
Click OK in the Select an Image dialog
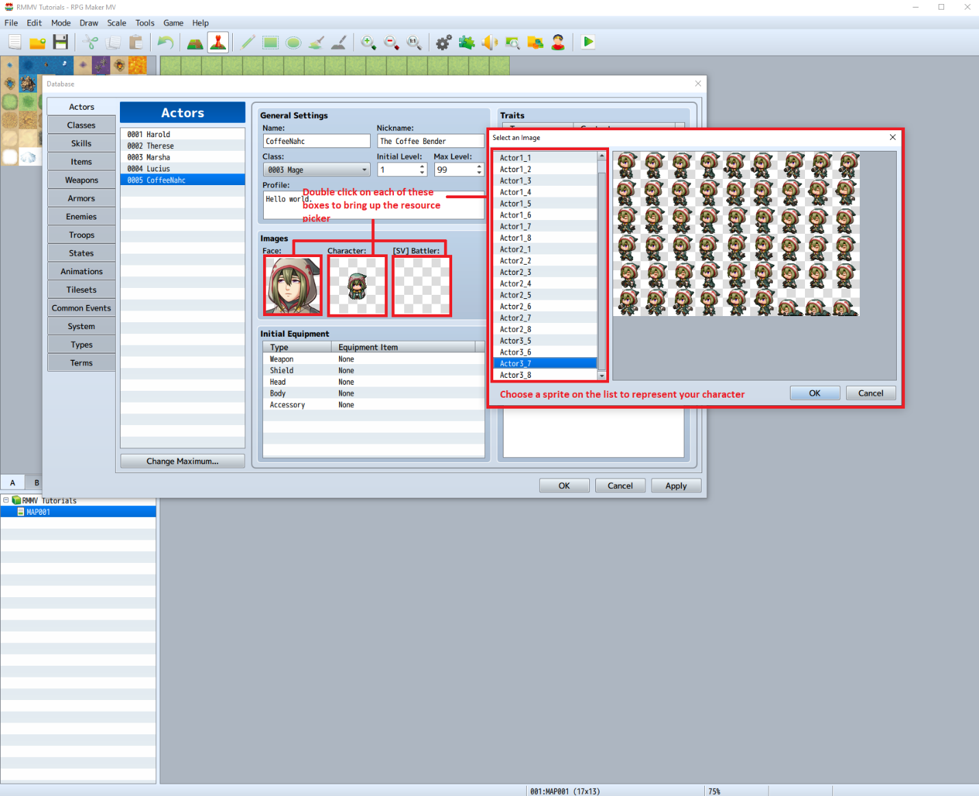pos(815,393)
